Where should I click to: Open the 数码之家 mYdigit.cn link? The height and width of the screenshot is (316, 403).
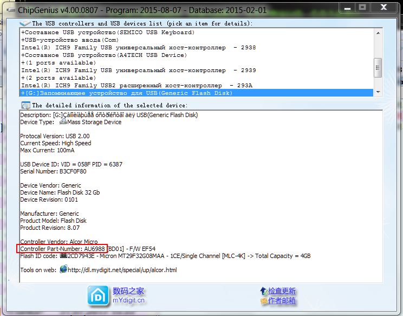pos(128,295)
